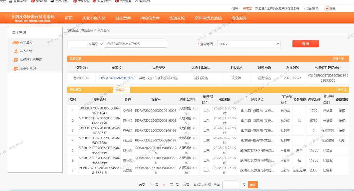Viewport: 354px width, 191px height.
Task: Sort by 车辆角色 column arrows
Action: pyautogui.click(x=286, y=103)
